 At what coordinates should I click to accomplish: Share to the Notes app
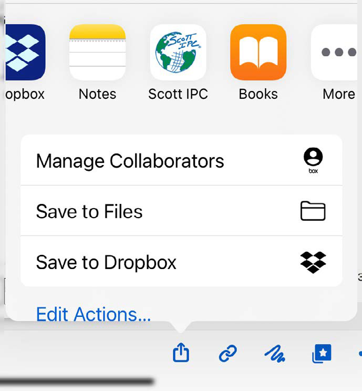[98, 52]
